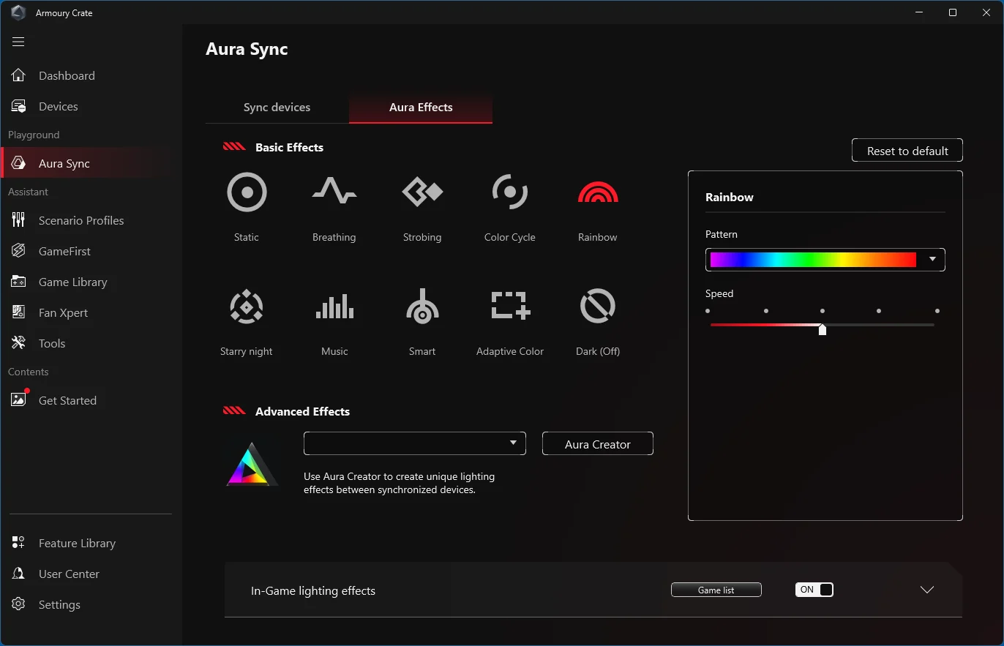1004x646 pixels.
Task: Switch to the Sync devices tab
Action: pyautogui.click(x=277, y=107)
